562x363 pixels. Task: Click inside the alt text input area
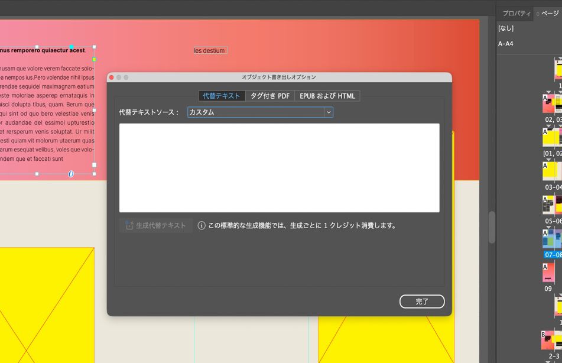pos(279,168)
